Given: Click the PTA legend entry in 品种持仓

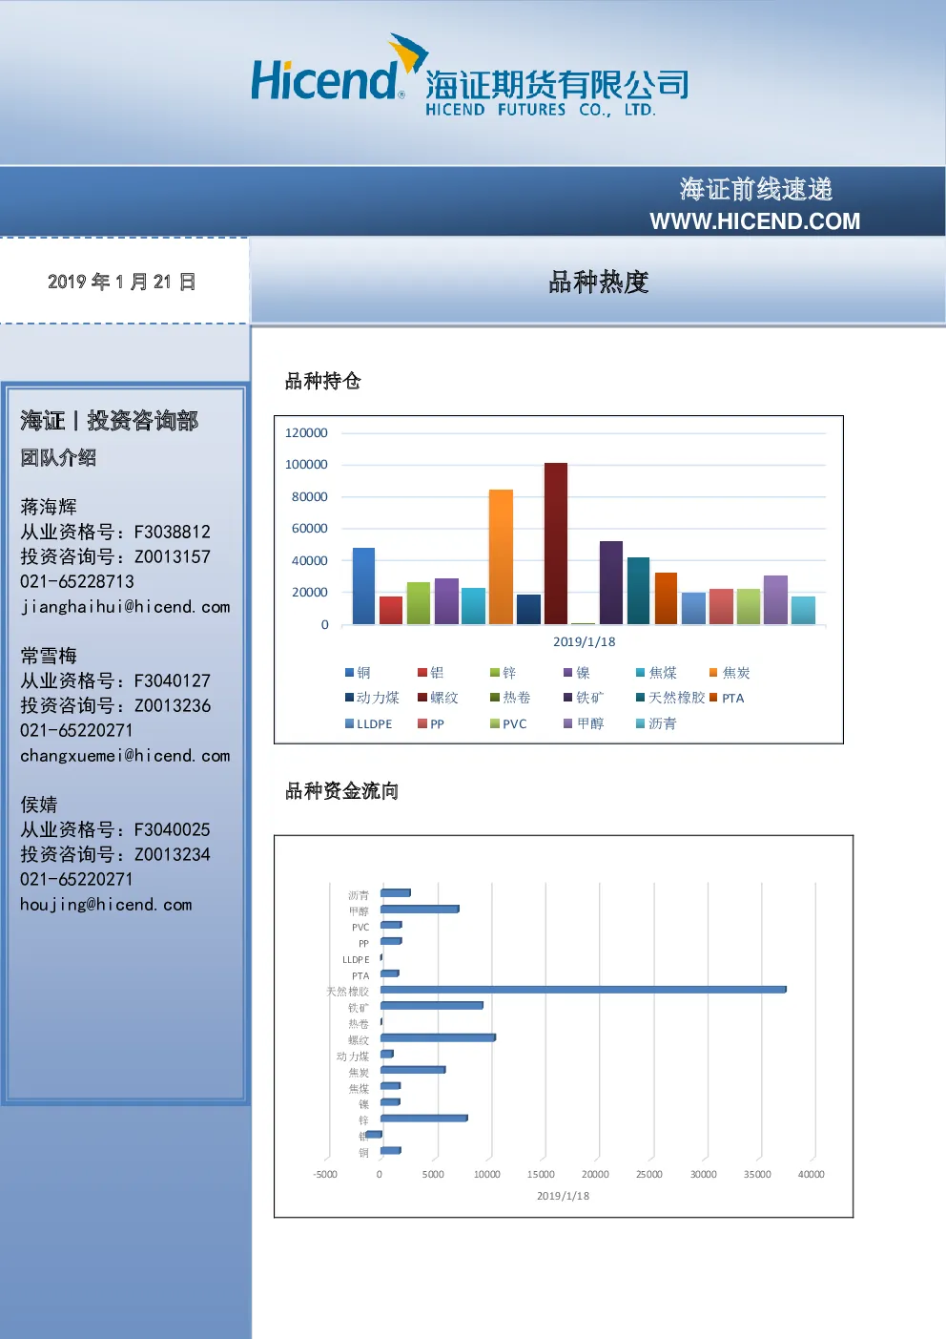Looking at the screenshot, I should [x=727, y=698].
